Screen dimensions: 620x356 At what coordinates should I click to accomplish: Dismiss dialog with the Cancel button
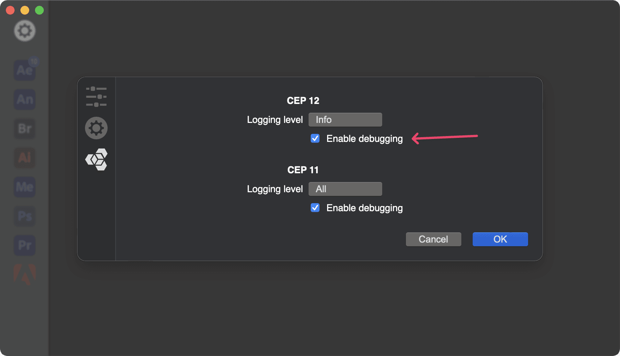[434, 239]
